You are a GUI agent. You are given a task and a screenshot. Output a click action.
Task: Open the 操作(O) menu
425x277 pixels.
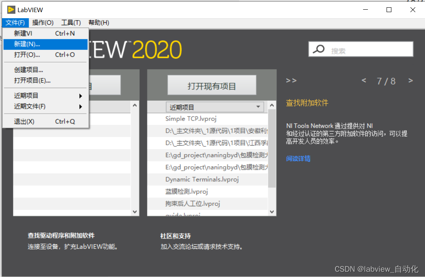[43, 23]
